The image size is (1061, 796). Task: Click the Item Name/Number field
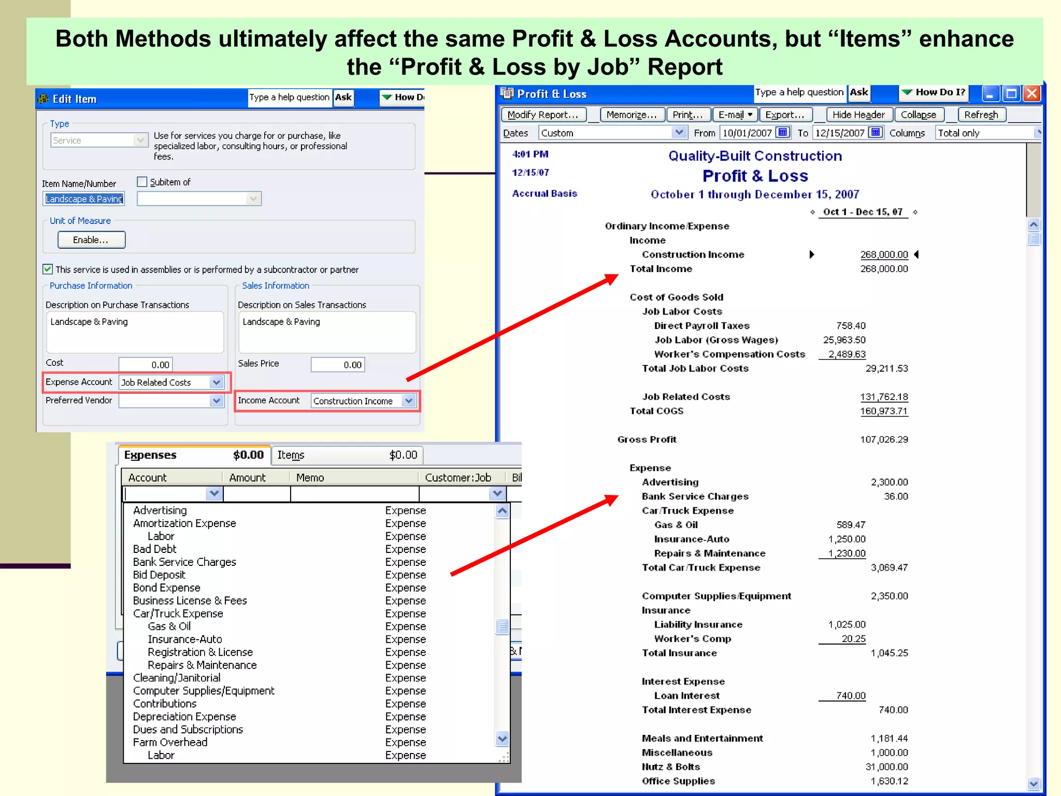click(x=83, y=198)
